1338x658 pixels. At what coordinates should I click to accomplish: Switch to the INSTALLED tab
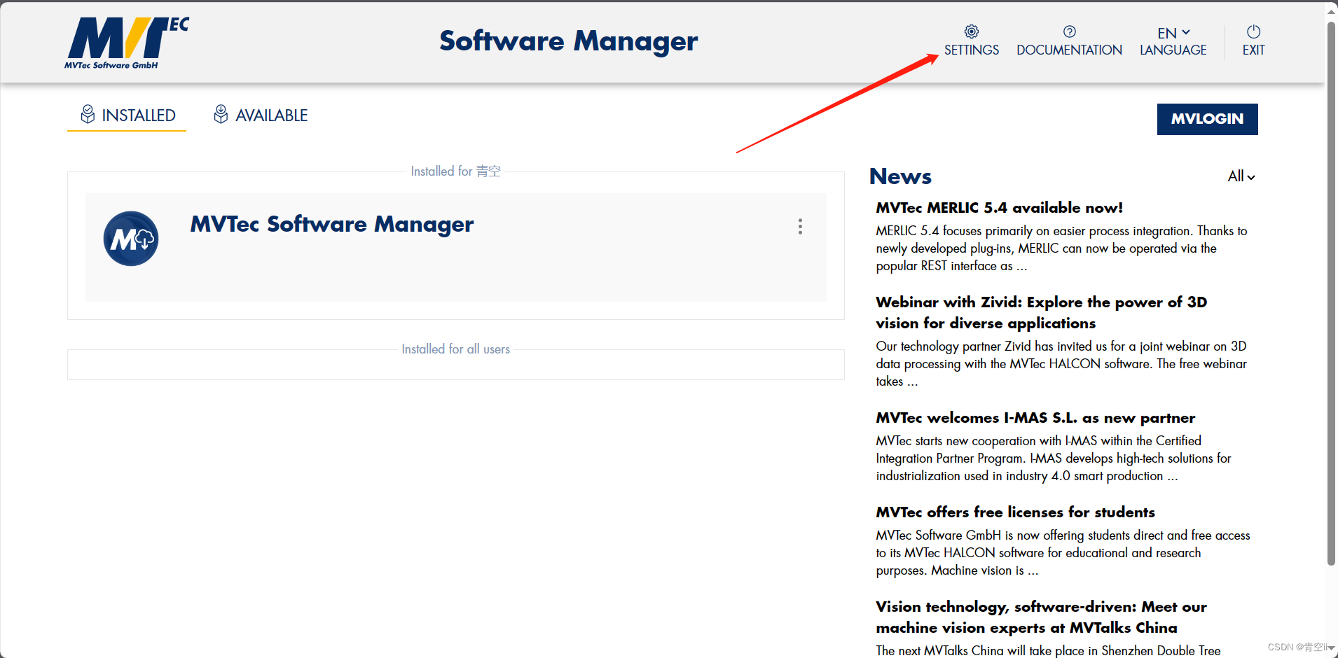(127, 115)
